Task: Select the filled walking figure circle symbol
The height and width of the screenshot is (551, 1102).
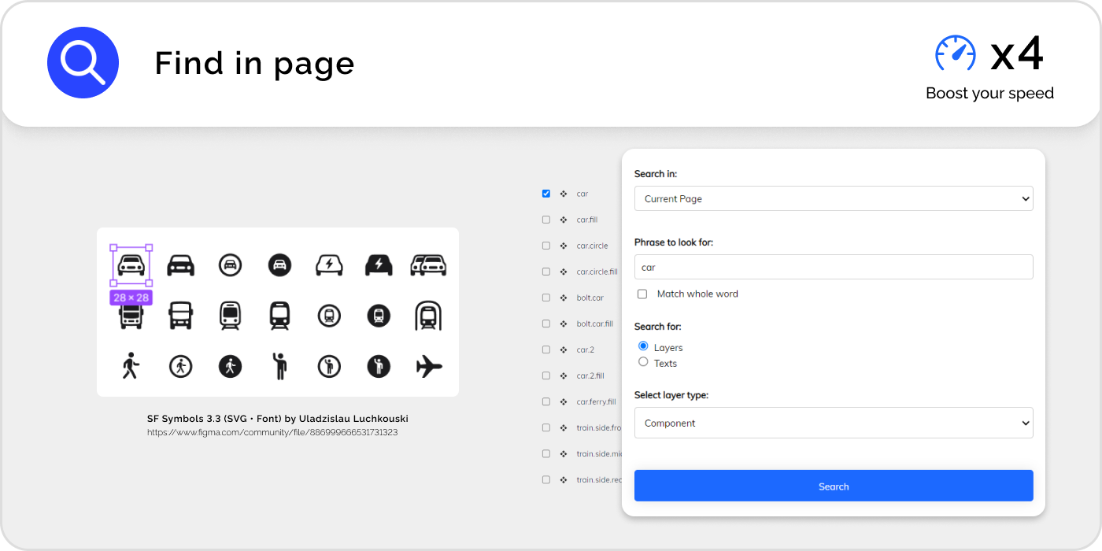Action: click(230, 366)
